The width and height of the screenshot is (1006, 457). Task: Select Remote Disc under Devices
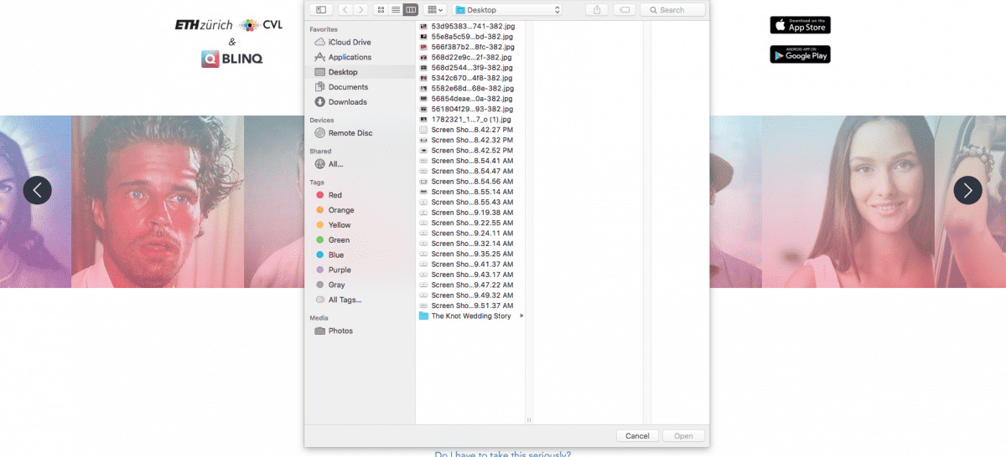tap(350, 133)
